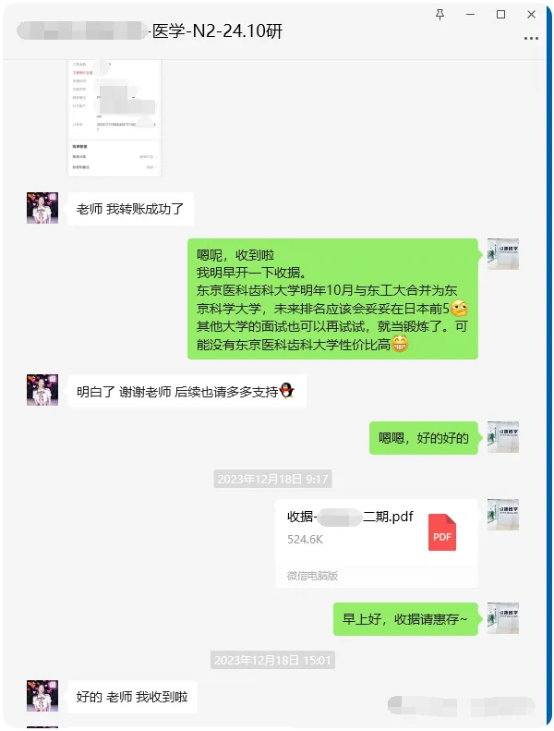This screenshot has height=731, width=554.
Task: Click student avatar beside 明白了 谢谢老师
Action: (42, 390)
